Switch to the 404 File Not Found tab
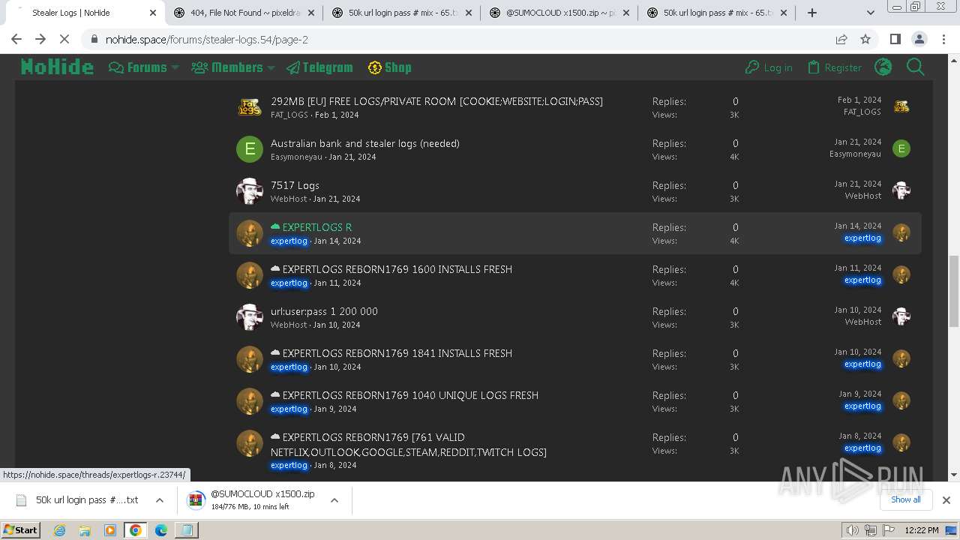960x540 pixels. (x=244, y=13)
